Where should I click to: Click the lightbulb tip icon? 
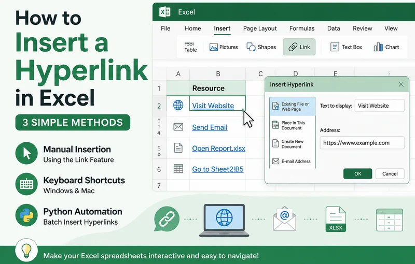[x=26, y=251]
